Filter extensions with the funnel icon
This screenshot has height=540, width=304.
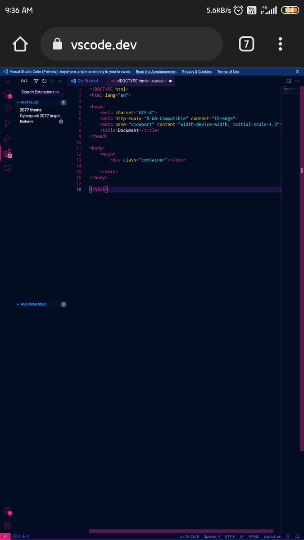36,81
